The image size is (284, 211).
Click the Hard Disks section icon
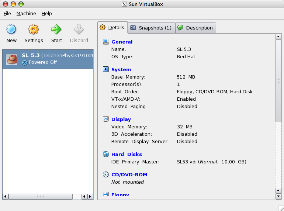tap(106, 154)
